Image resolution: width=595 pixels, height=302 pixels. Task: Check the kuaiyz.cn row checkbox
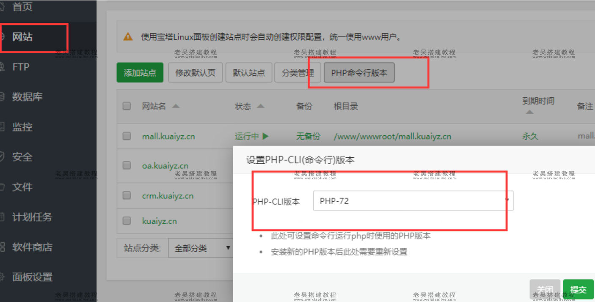[x=126, y=221]
